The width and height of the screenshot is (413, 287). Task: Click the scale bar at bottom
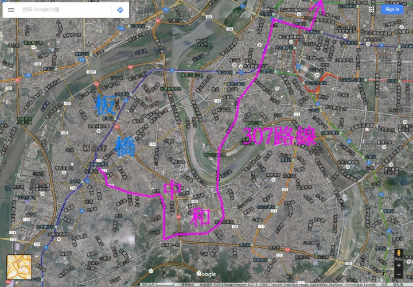[158, 285]
